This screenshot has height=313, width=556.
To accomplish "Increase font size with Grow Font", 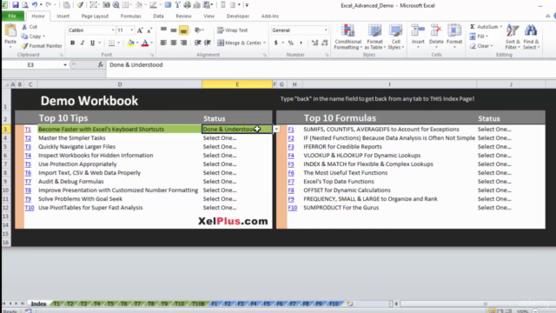I will pyautogui.click(x=140, y=30).
